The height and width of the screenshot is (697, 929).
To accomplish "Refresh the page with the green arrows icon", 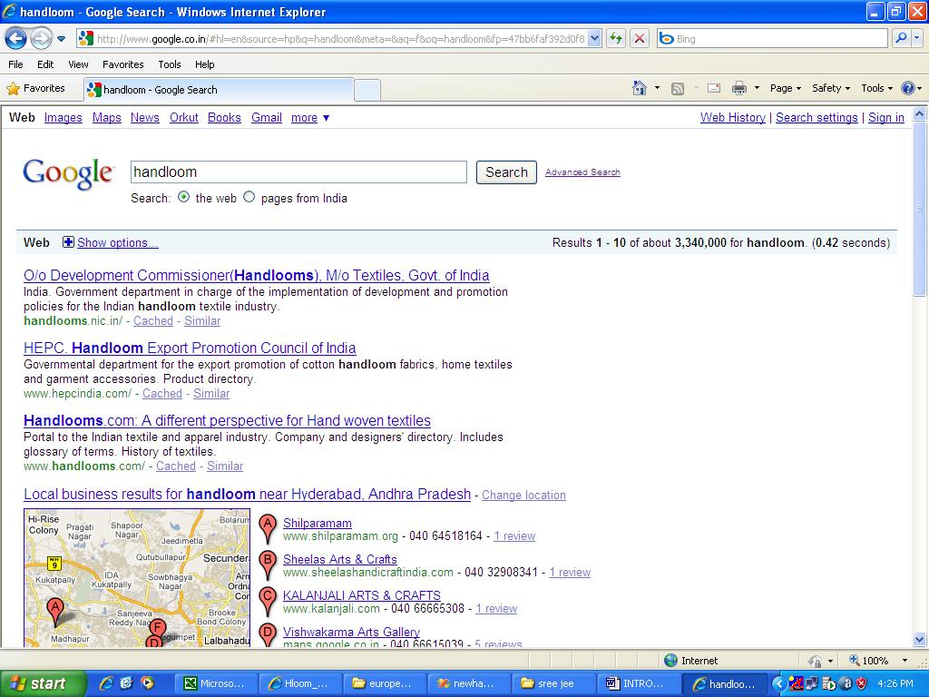I will pyautogui.click(x=616, y=38).
